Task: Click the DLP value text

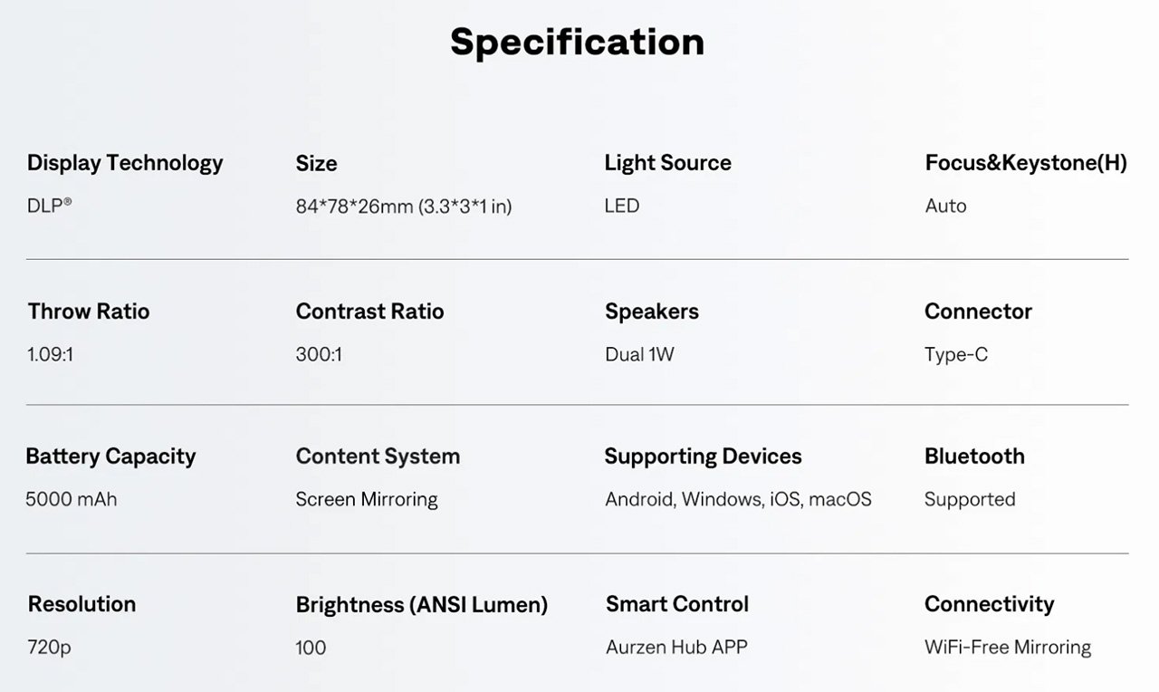Action: [x=49, y=206]
